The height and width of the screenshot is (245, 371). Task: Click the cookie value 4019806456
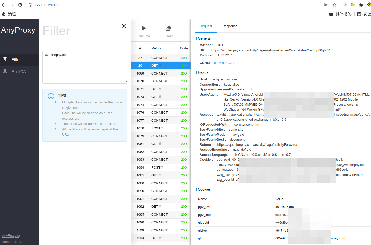pyautogui.click(x=285, y=207)
